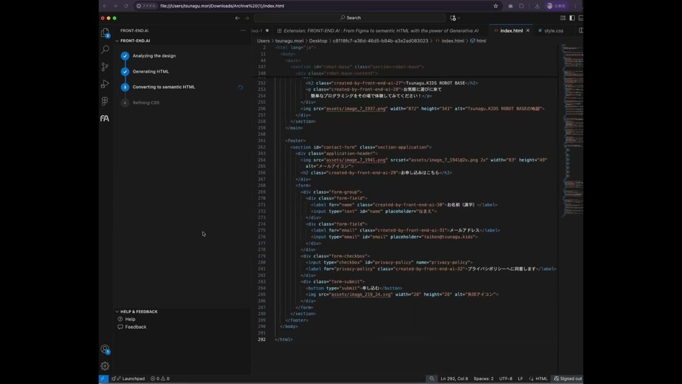The width and height of the screenshot is (682, 384).
Task: Select language mode HTML in status bar
Action: click(x=541, y=379)
